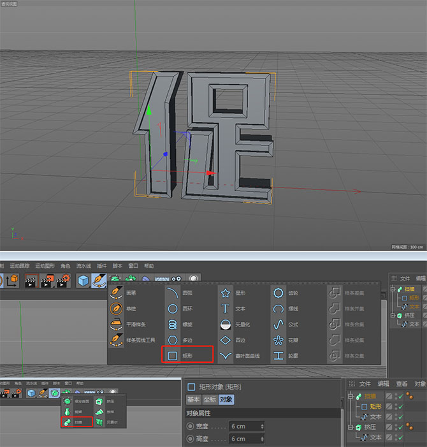Toggle the 高度 height animation radio dot
Image resolution: width=427 pixels, height=447 pixels.
191,439
